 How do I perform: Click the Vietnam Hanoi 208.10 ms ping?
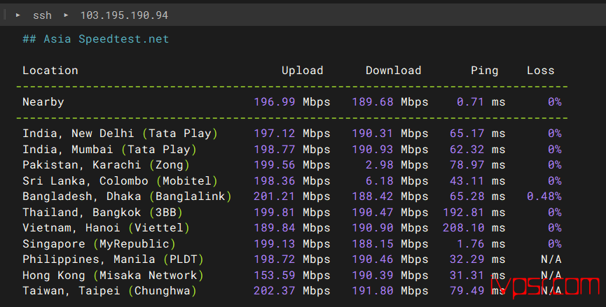[474, 228]
